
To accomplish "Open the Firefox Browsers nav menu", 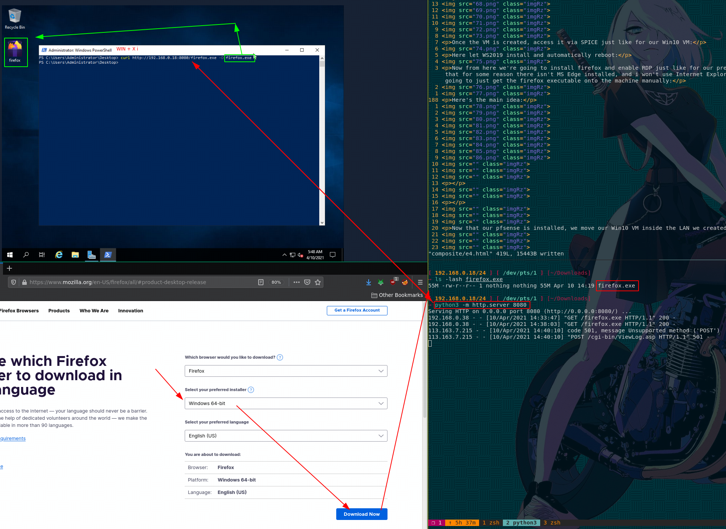I will tap(19, 311).
